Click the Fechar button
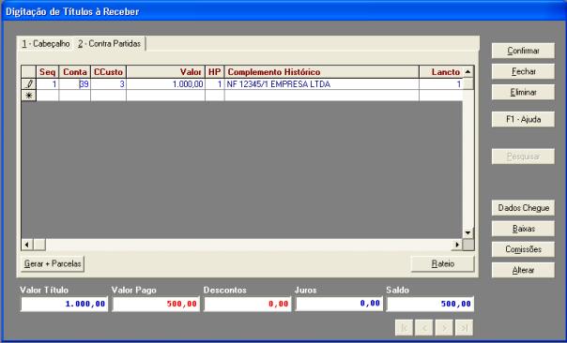 (x=523, y=71)
